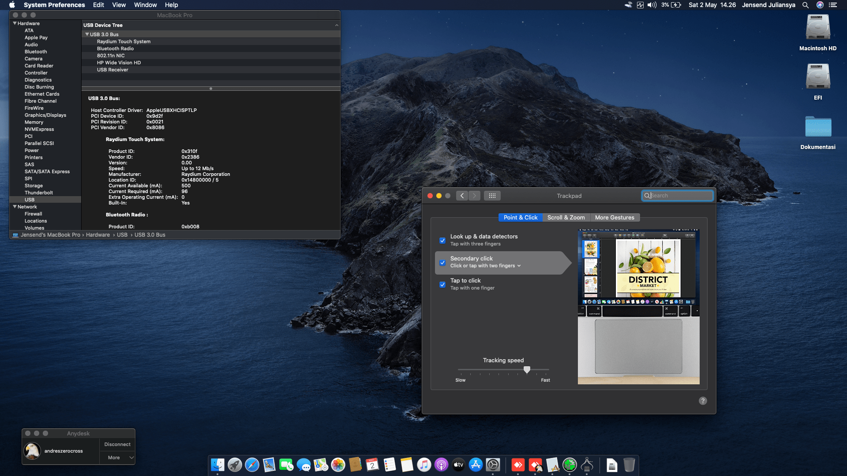Open Calendar from the Dock
The width and height of the screenshot is (847, 476).
[x=372, y=465]
